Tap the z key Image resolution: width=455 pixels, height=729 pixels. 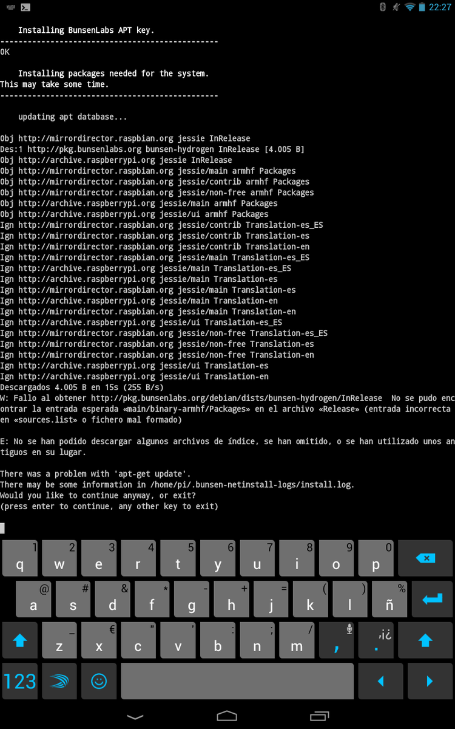59,640
